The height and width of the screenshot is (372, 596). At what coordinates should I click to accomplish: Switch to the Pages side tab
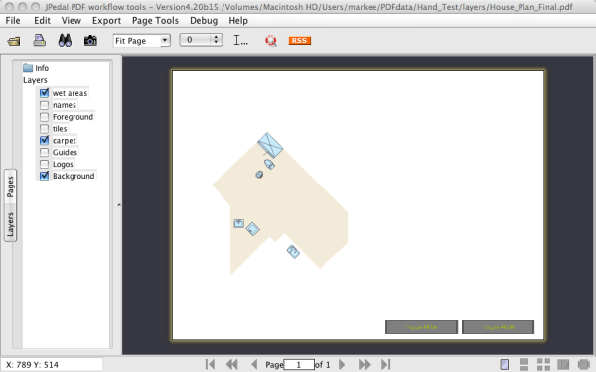click(10, 186)
